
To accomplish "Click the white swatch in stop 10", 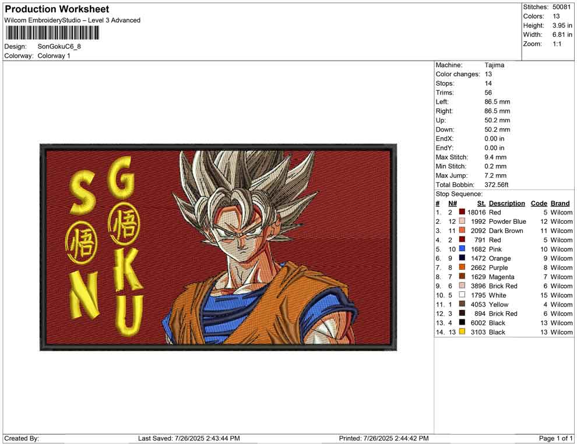I will (x=462, y=295).
